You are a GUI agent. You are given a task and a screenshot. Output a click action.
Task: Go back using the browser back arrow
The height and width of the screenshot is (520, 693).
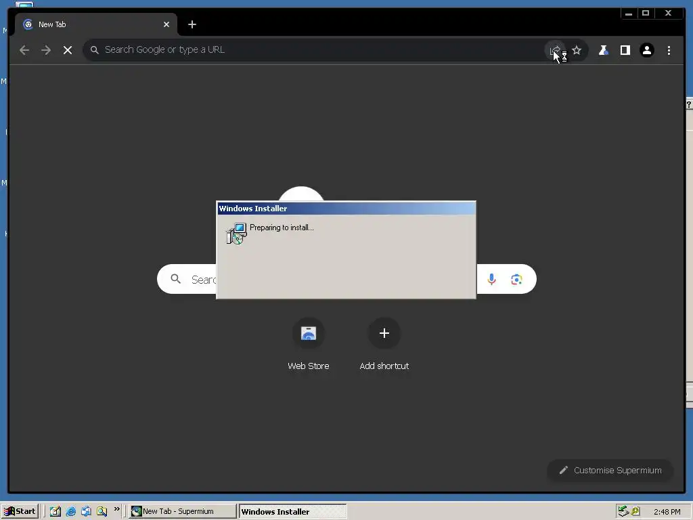pos(24,50)
